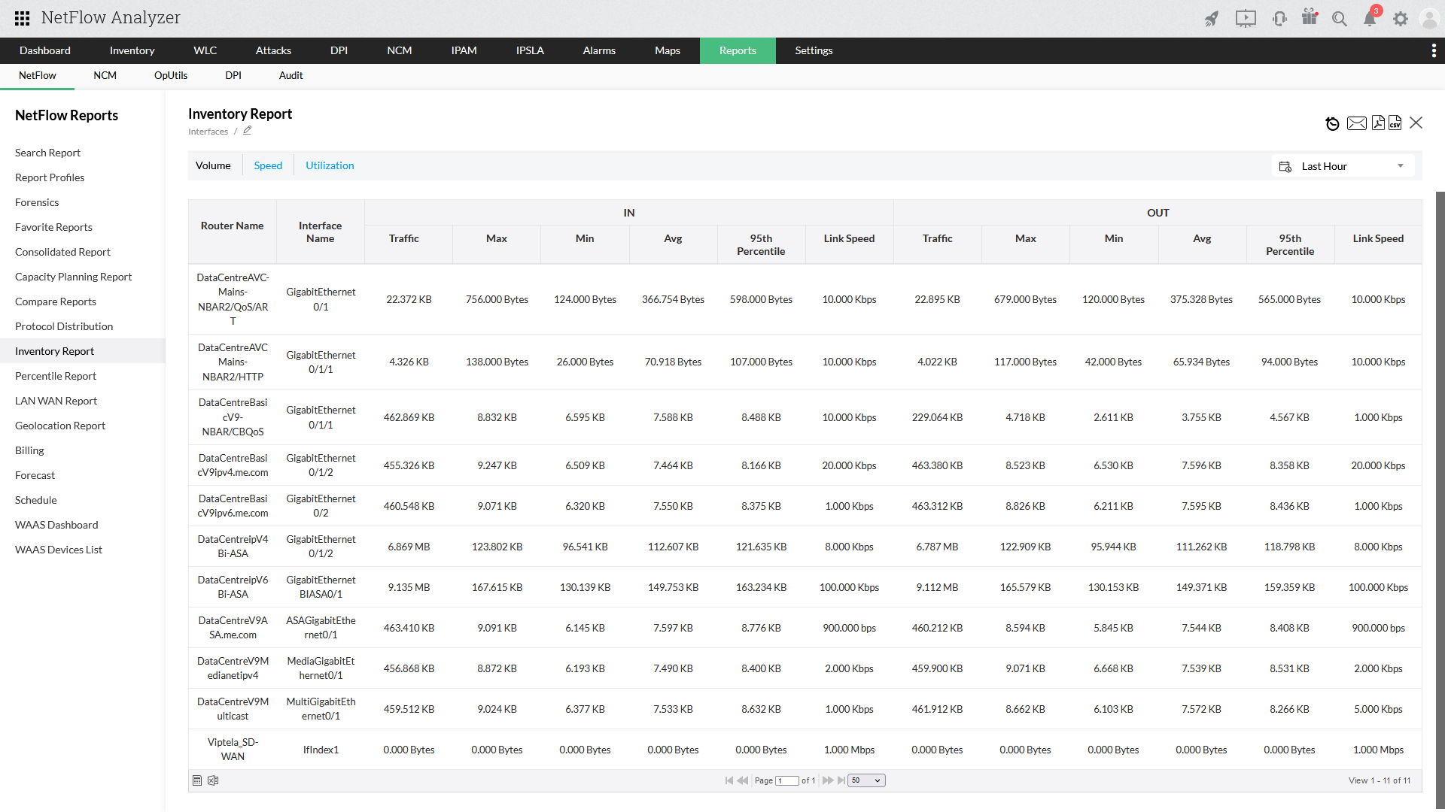The width and height of the screenshot is (1445, 812).
Task: Click the column chooser icon below table
Action: pyautogui.click(x=197, y=780)
